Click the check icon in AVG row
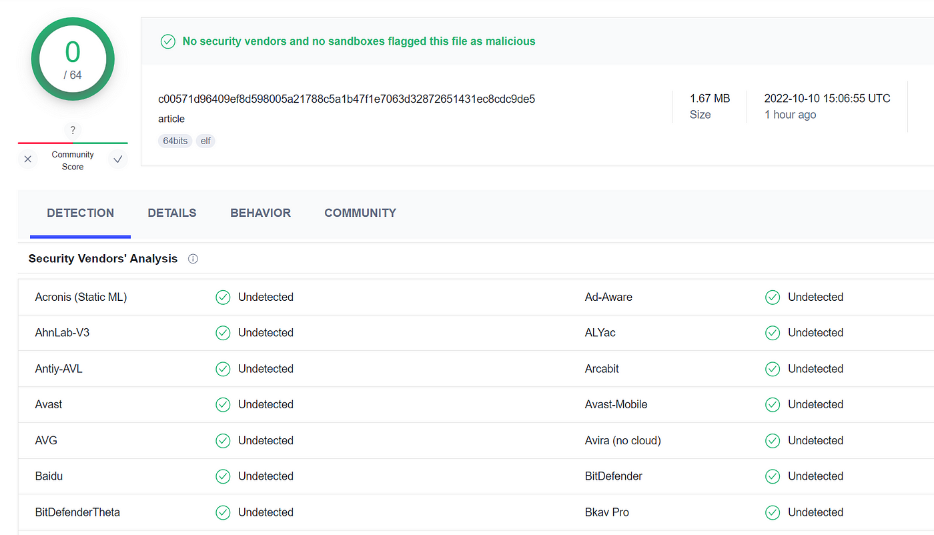Viewport: 934px width, 535px height. (x=223, y=441)
